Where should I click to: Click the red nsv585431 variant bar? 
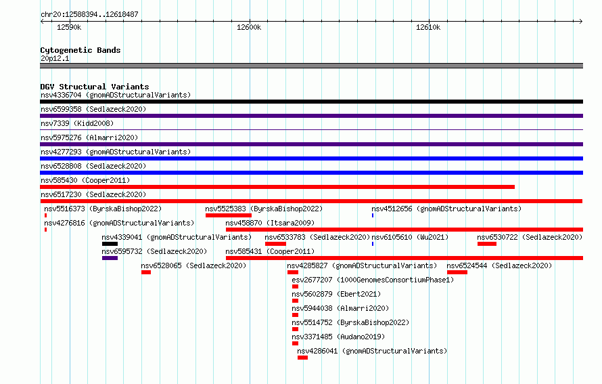404,258
